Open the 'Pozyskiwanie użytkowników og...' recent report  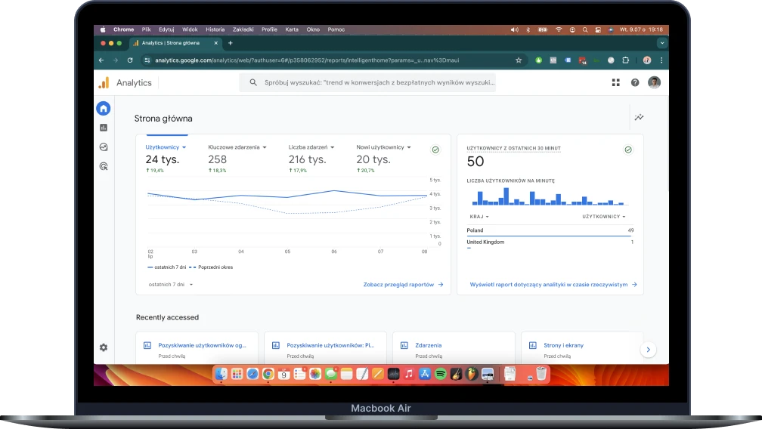(202, 345)
